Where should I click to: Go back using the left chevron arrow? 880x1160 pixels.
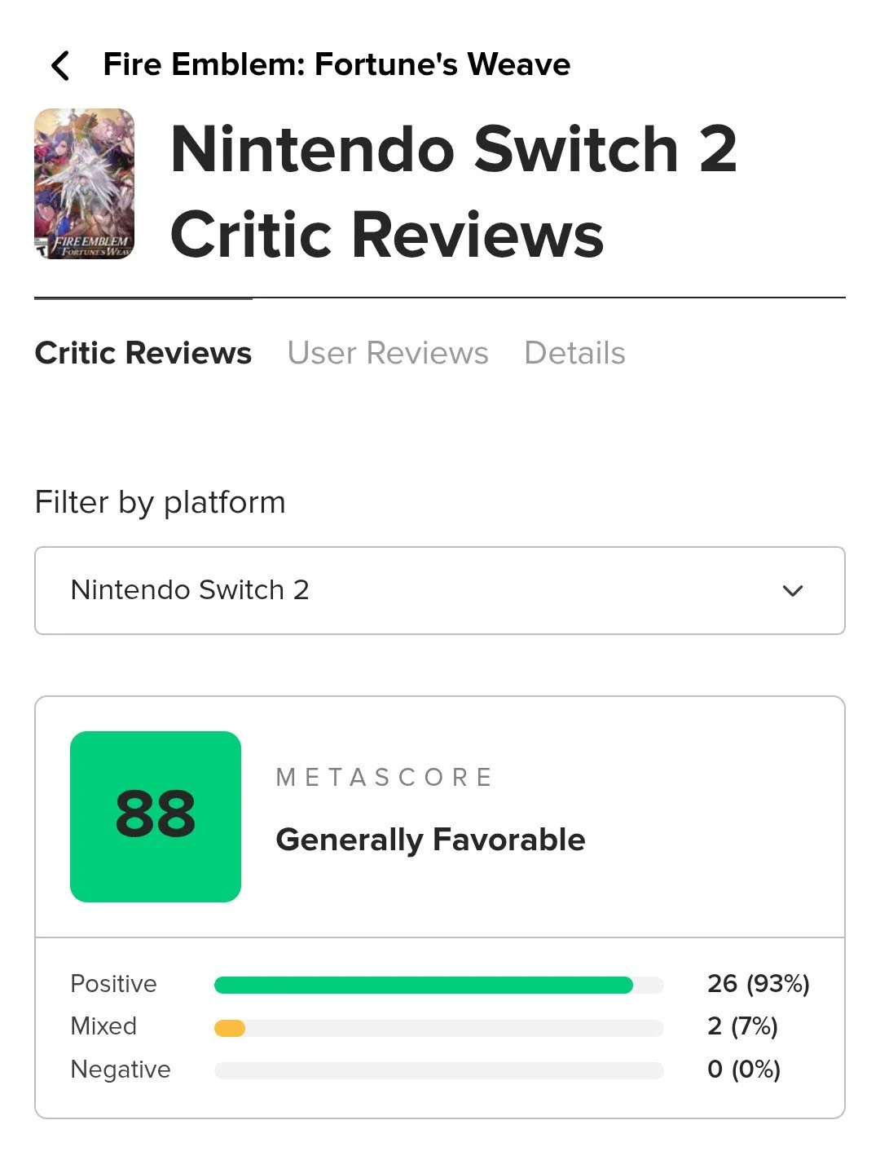[60, 65]
